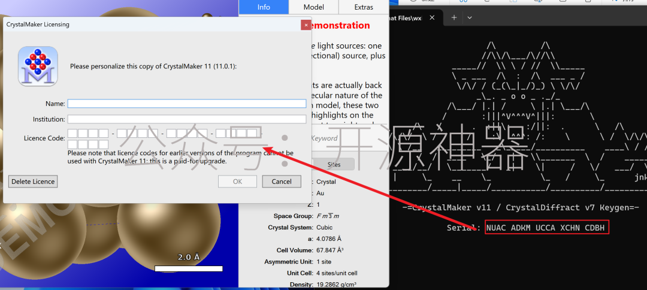The width and height of the screenshot is (647, 290).
Task: Click the '19.2862 g/cm³' density value
Action: click(336, 284)
